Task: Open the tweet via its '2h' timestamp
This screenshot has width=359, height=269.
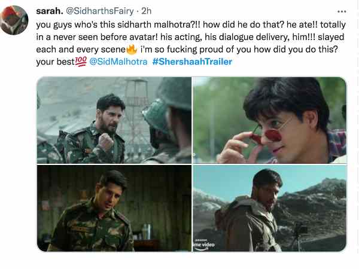Action: coord(147,11)
